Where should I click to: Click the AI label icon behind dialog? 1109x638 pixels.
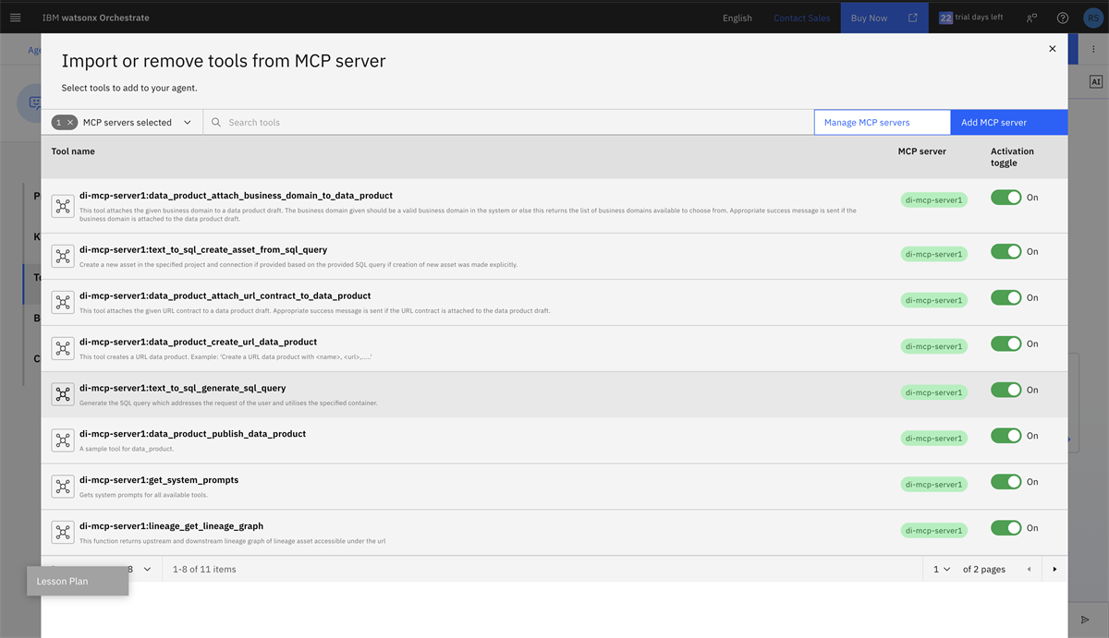click(1096, 81)
